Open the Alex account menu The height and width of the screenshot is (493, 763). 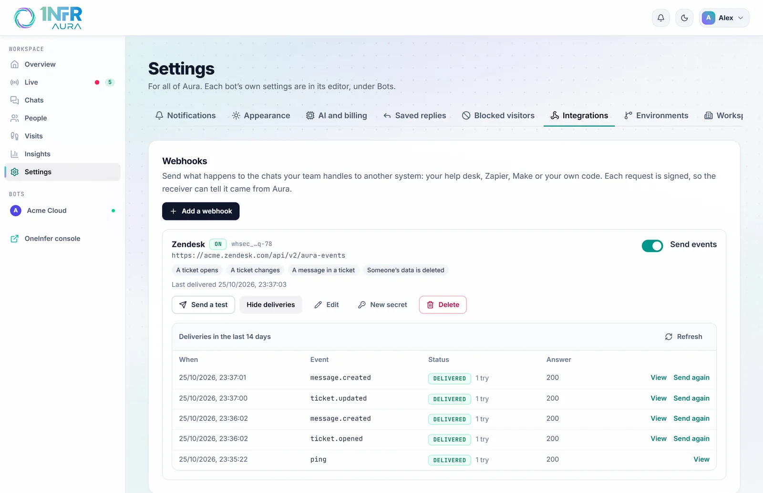pyautogui.click(x=724, y=18)
